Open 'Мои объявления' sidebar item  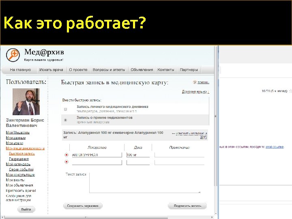click(x=19, y=185)
